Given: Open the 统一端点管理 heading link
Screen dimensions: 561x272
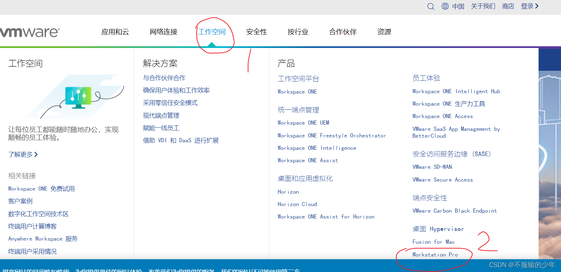Looking at the screenshot, I should 298,110.
